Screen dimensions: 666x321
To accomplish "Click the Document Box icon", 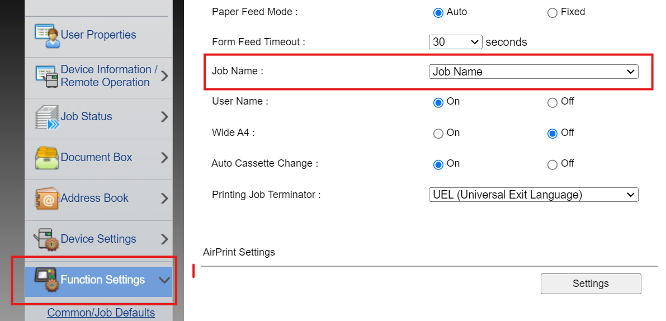I will [x=47, y=158].
